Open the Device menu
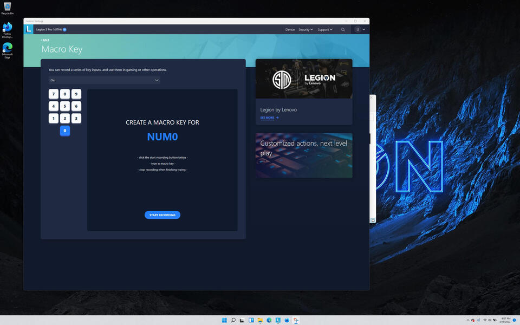The height and width of the screenshot is (325, 520). [290, 29]
